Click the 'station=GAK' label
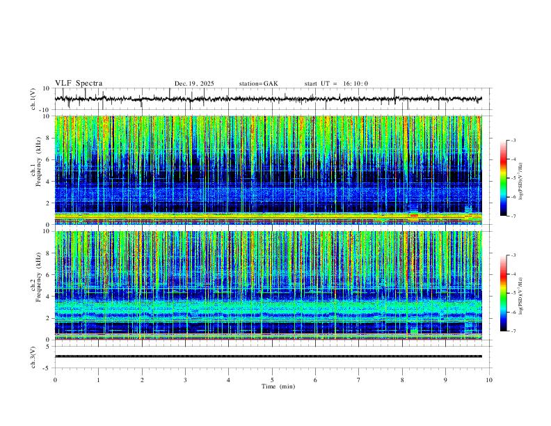 (258, 84)
